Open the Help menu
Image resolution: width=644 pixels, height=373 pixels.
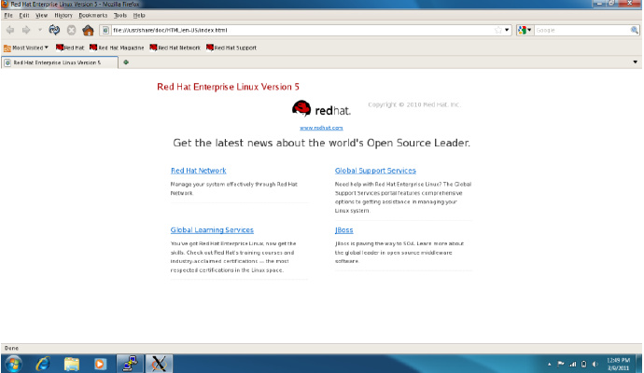point(139,15)
